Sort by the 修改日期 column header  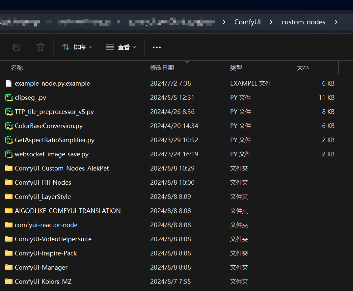pyautogui.click(x=162, y=68)
